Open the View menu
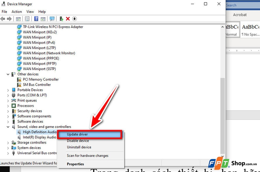 [30, 12]
